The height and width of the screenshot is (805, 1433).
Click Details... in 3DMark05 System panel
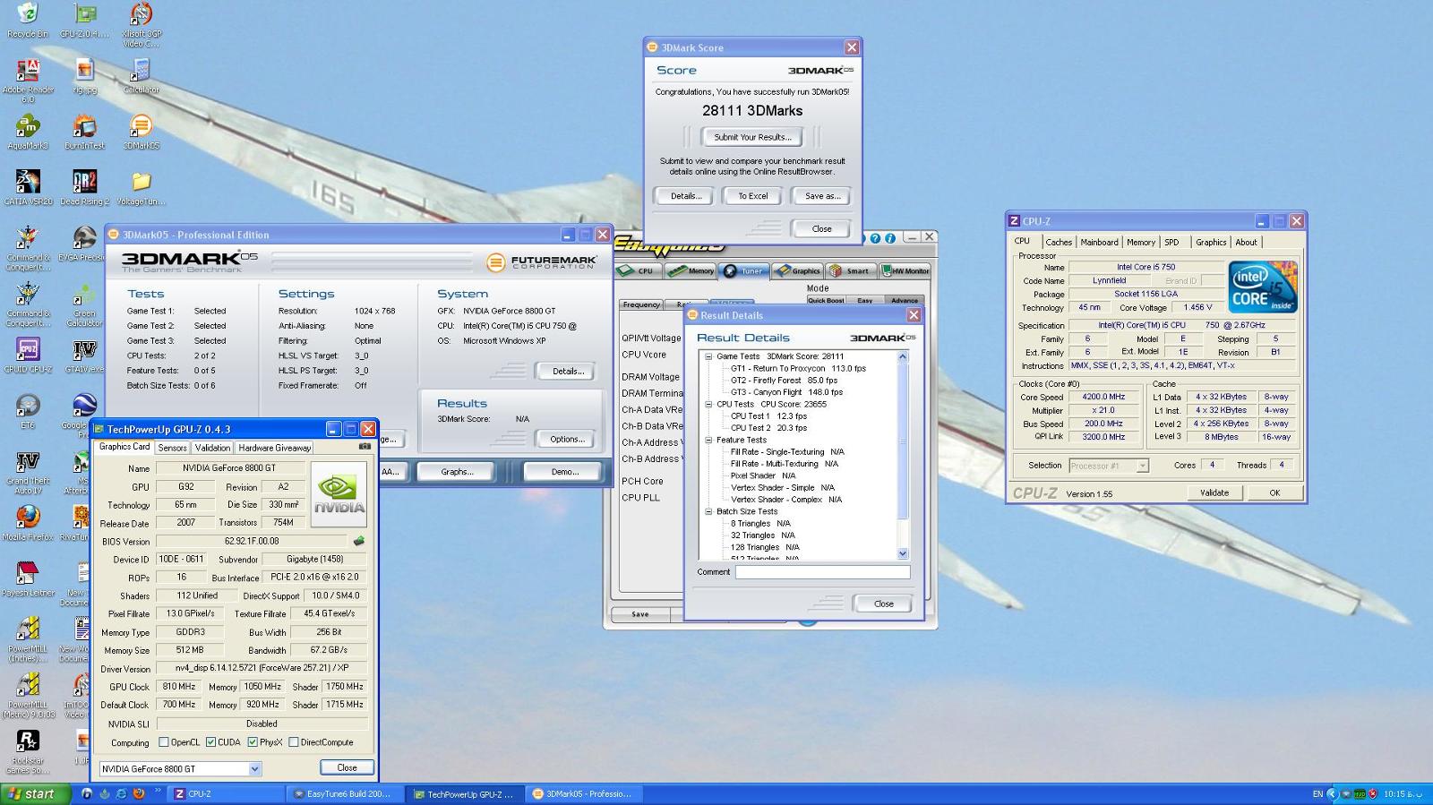point(567,371)
